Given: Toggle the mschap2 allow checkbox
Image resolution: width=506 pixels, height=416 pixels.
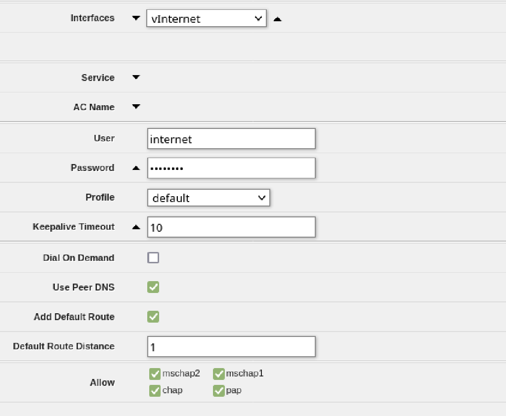Looking at the screenshot, I should pos(155,374).
